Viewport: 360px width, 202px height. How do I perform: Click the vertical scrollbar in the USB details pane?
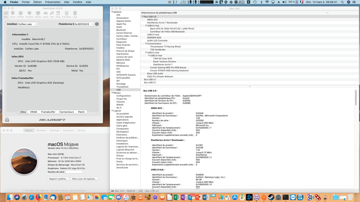[x=356, y=98]
